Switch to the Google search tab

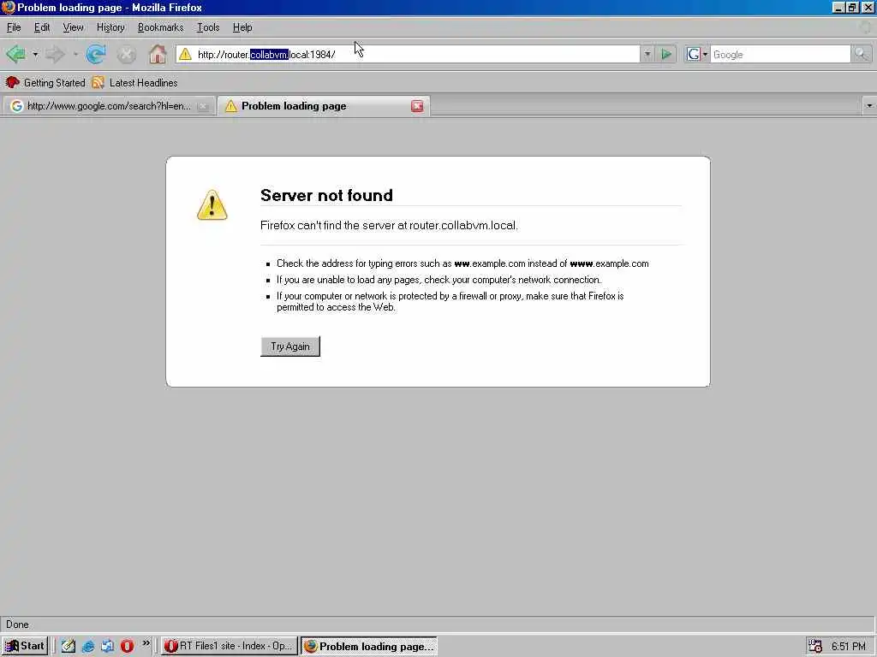(x=109, y=106)
